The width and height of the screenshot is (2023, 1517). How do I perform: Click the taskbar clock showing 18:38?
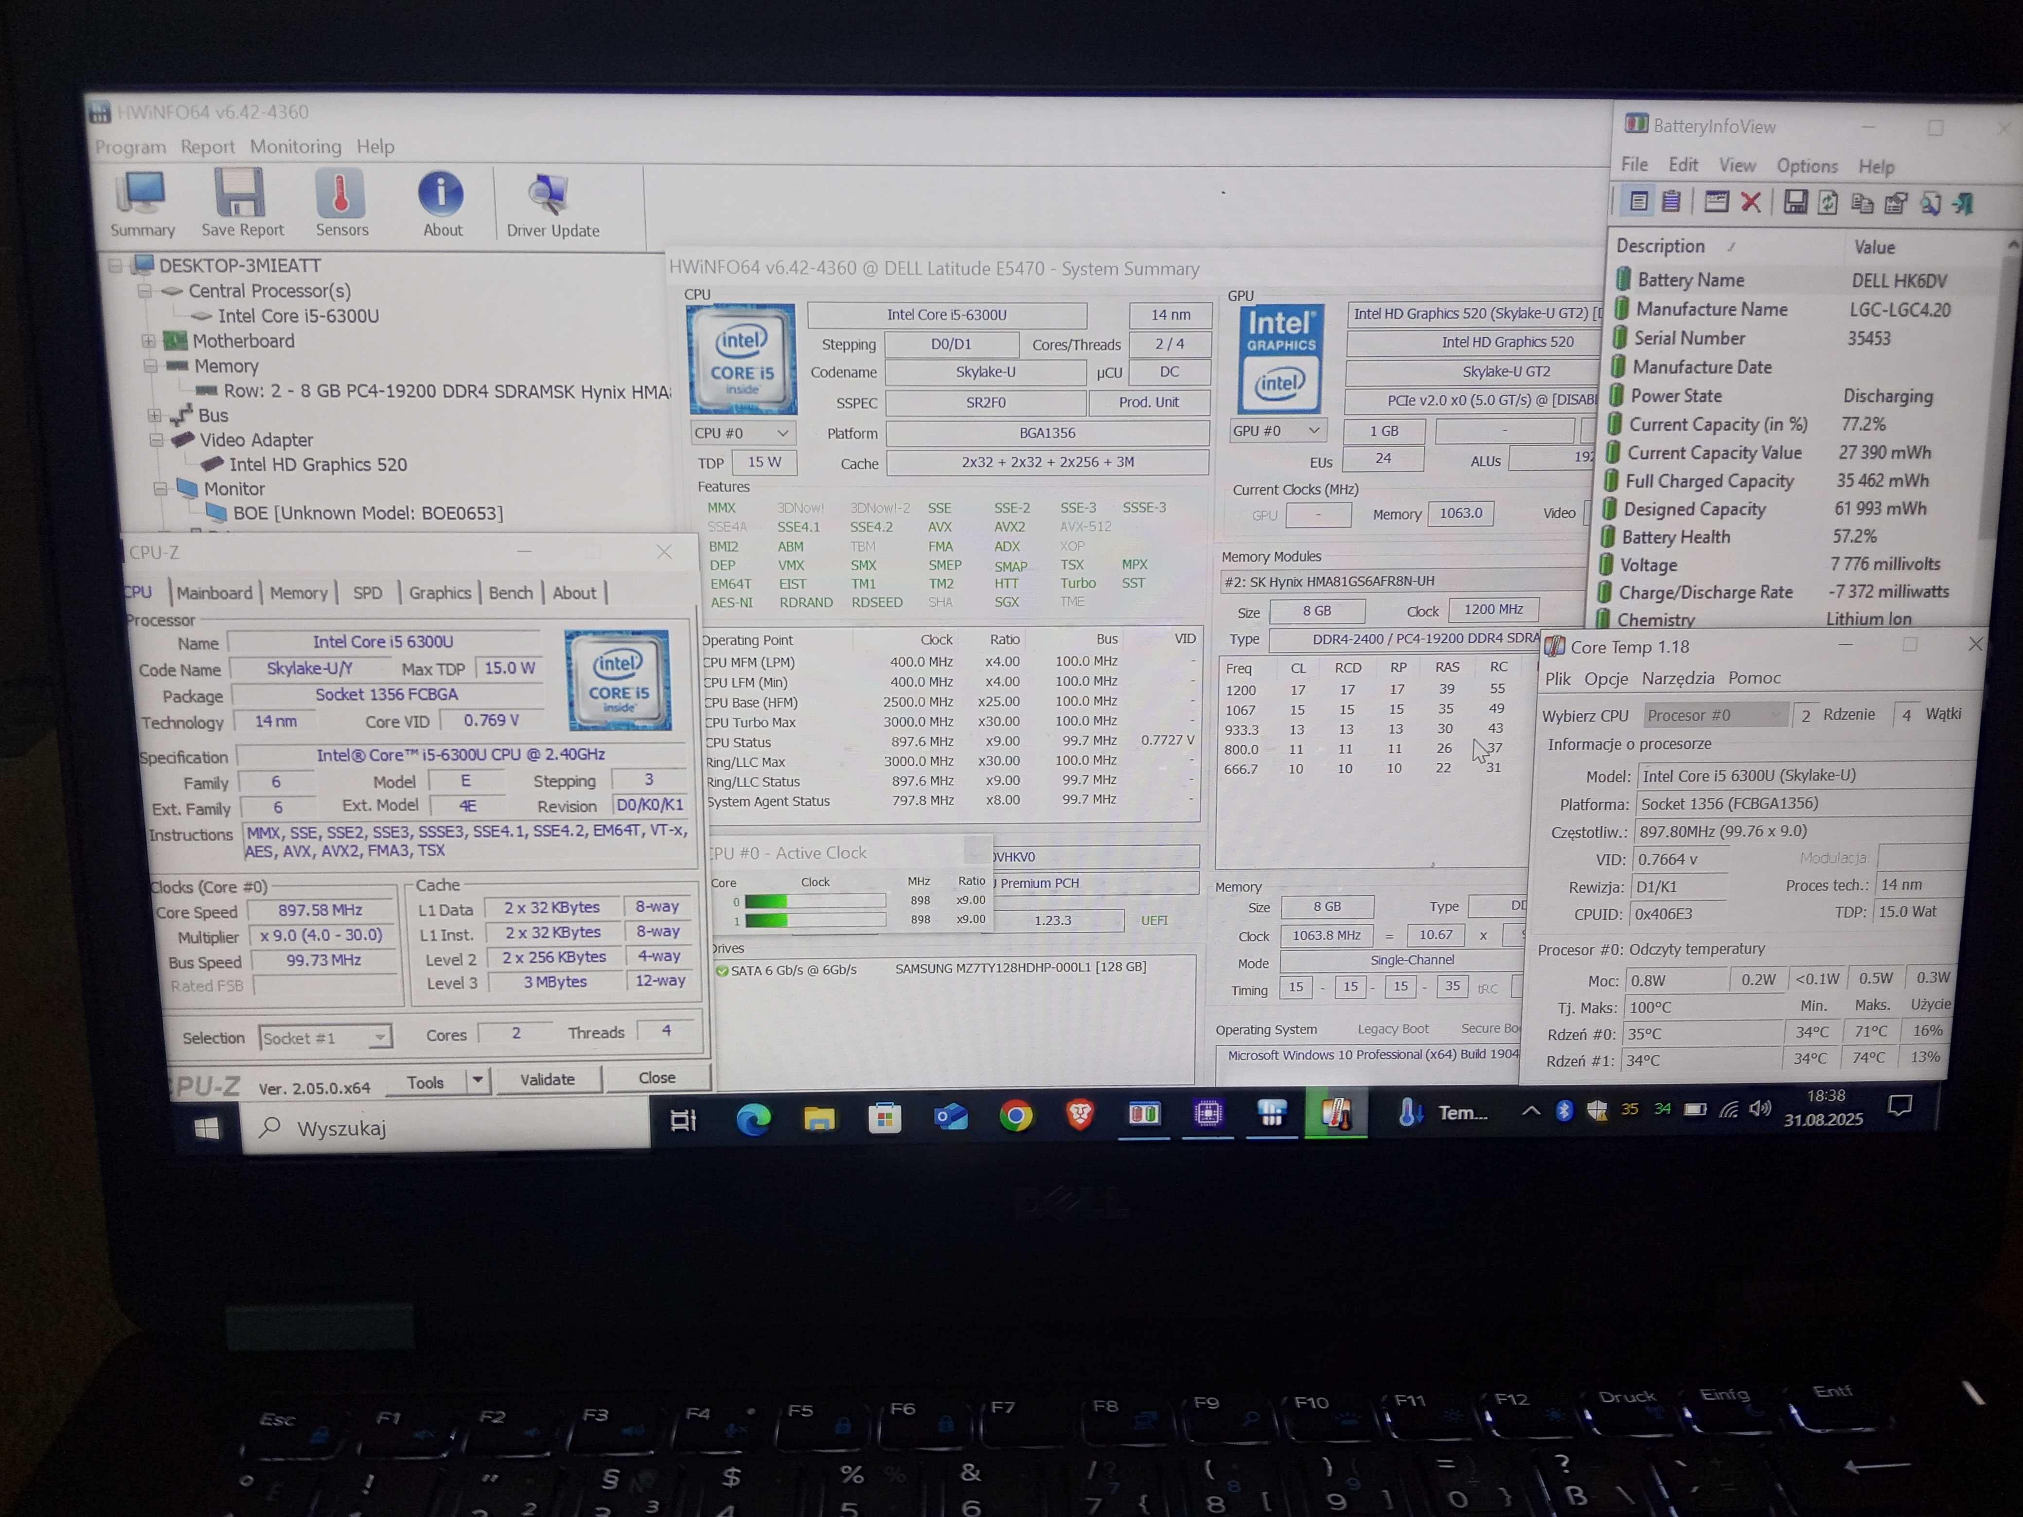(1824, 1107)
